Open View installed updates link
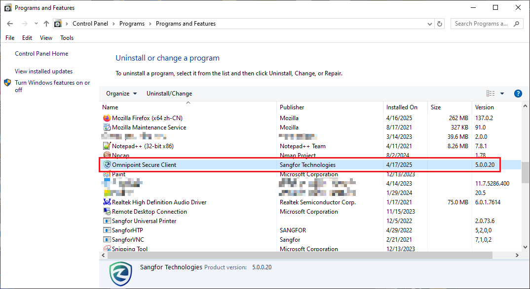The image size is (530, 289). 43,71
